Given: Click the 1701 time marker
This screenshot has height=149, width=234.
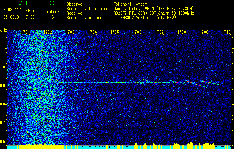Looking at the screenshot, I should [26, 32].
